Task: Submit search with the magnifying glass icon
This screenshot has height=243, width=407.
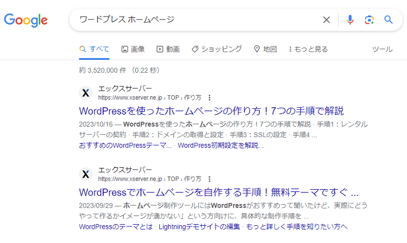Action: (x=388, y=19)
